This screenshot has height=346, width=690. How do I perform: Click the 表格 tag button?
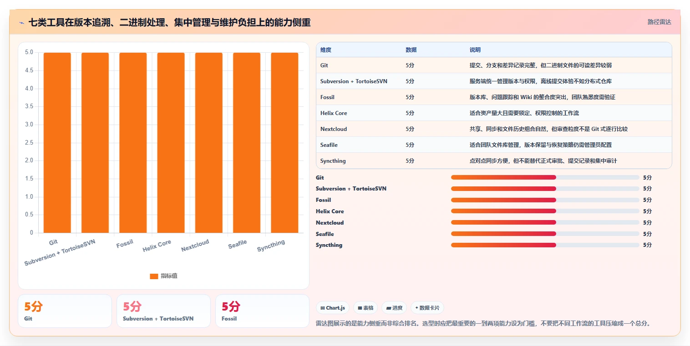365,308
